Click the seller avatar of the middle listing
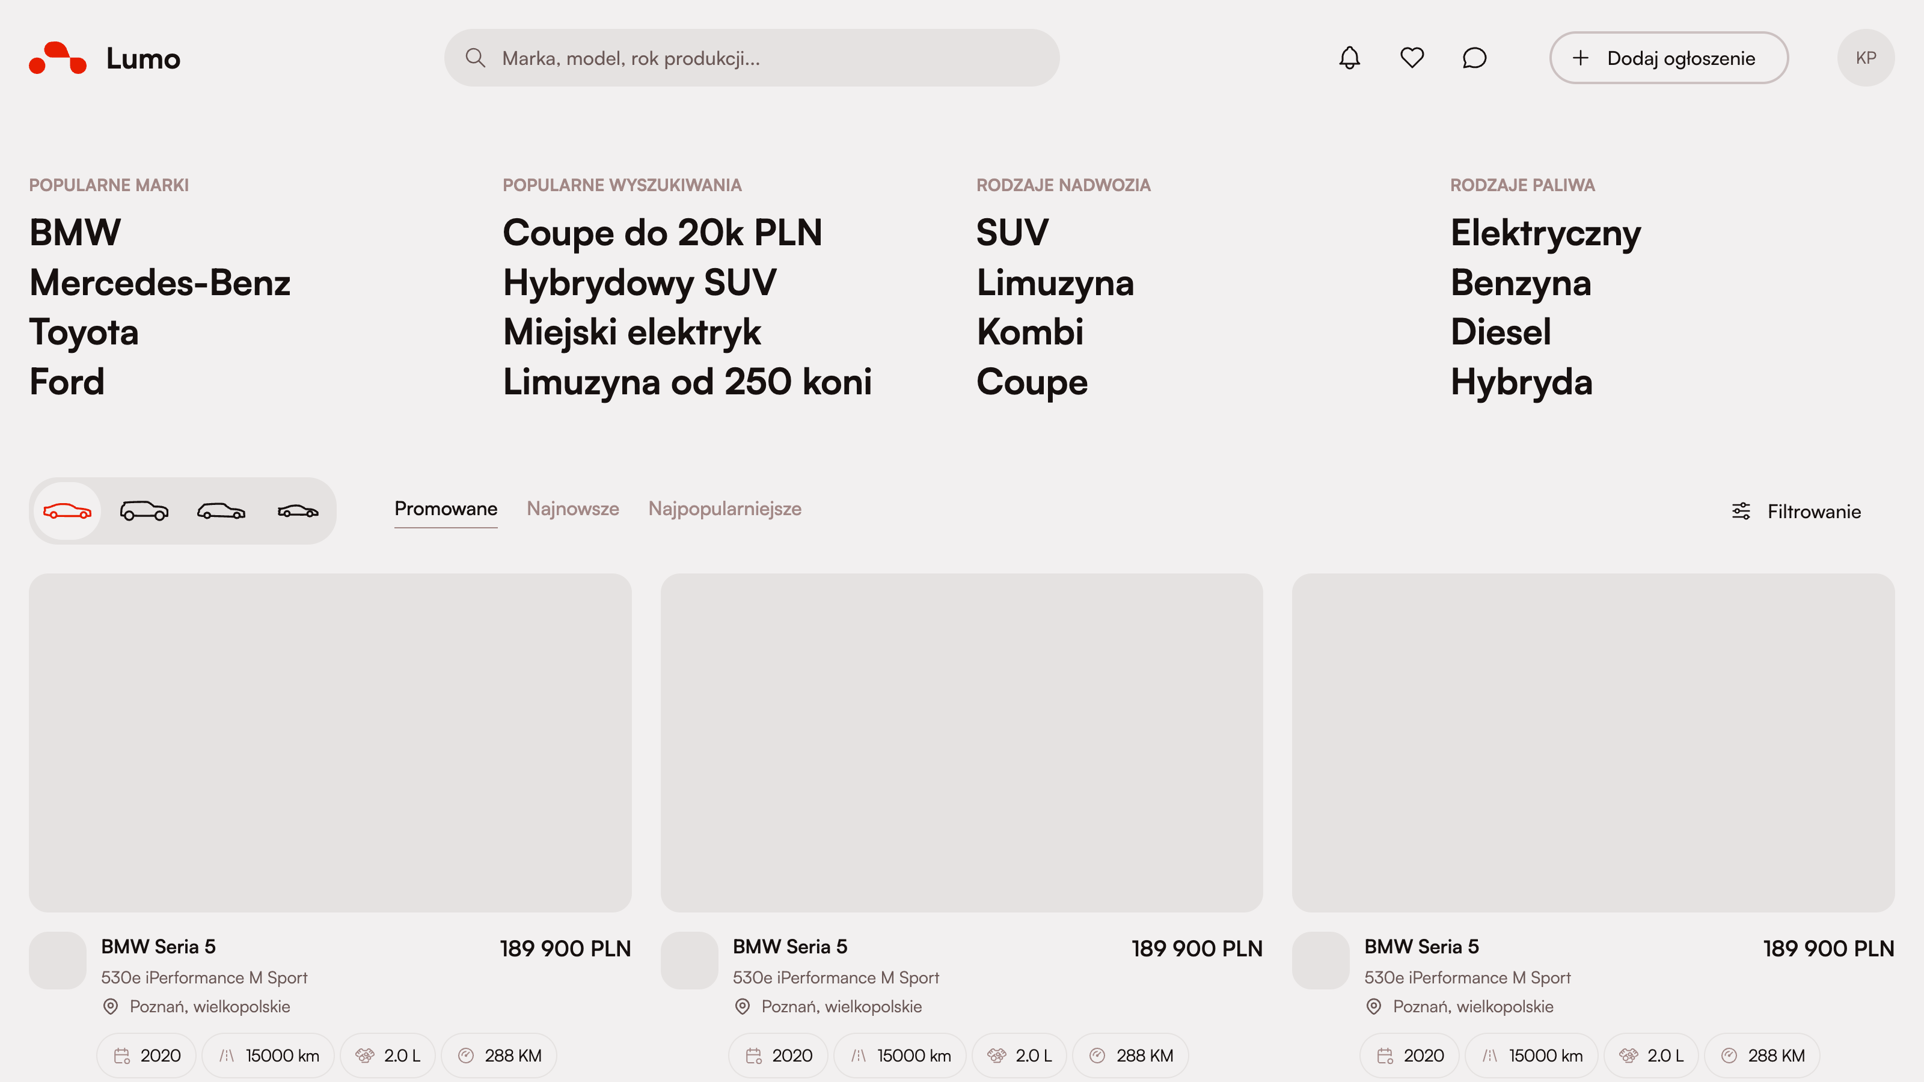The image size is (1924, 1082). [x=690, y=961]
